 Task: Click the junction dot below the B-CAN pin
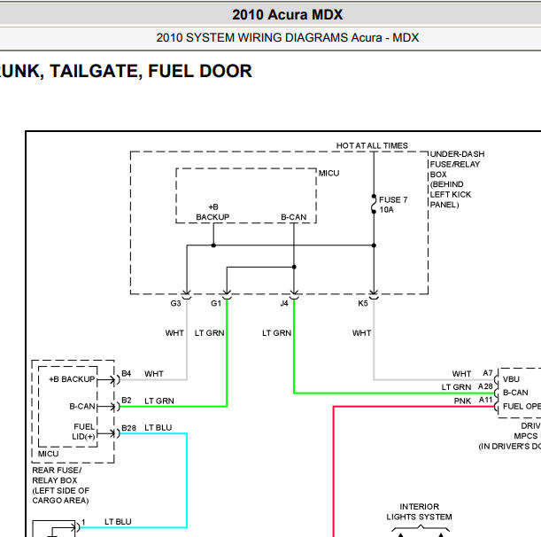click(x=294, y=267)
